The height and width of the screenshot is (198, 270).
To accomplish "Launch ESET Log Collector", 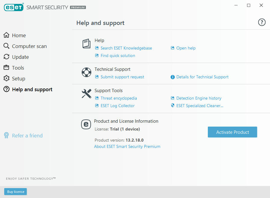I will (117, 106).
